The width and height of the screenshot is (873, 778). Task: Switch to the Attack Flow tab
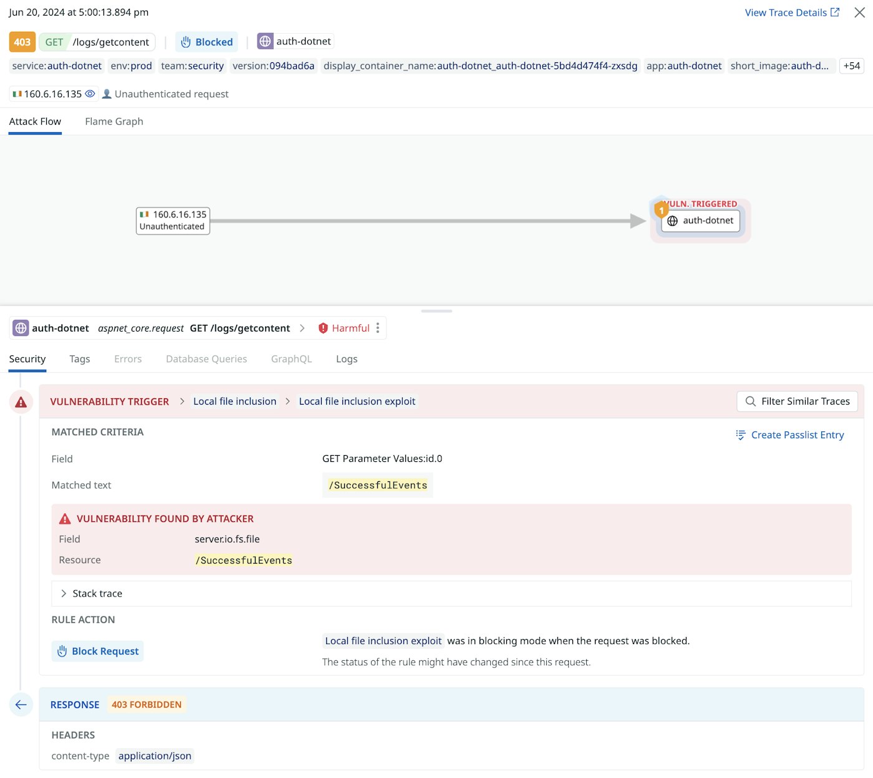(35, 122)
